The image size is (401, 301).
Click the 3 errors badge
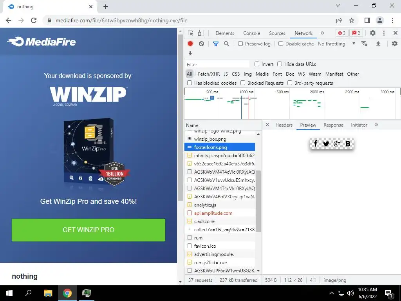click(x=342, y=33)
